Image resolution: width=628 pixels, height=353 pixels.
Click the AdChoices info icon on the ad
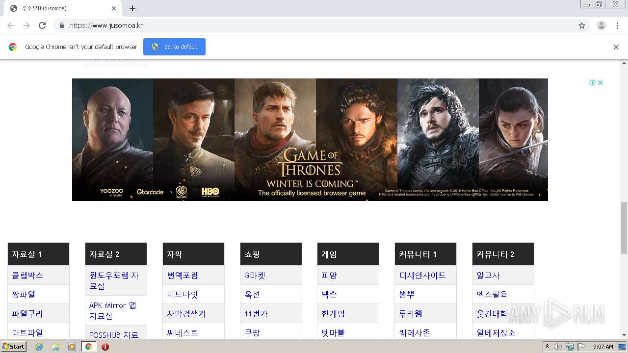(x=592, y=82)
